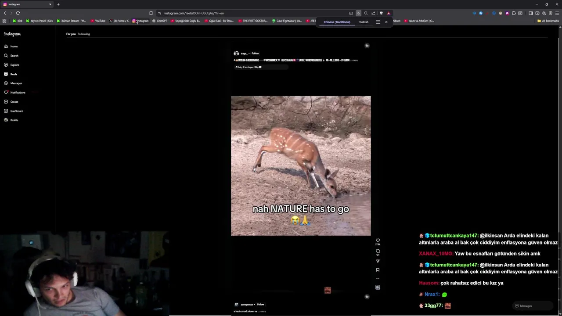
Task: Expand the 'arkada smack down var' caption
Action: [263, 311]
